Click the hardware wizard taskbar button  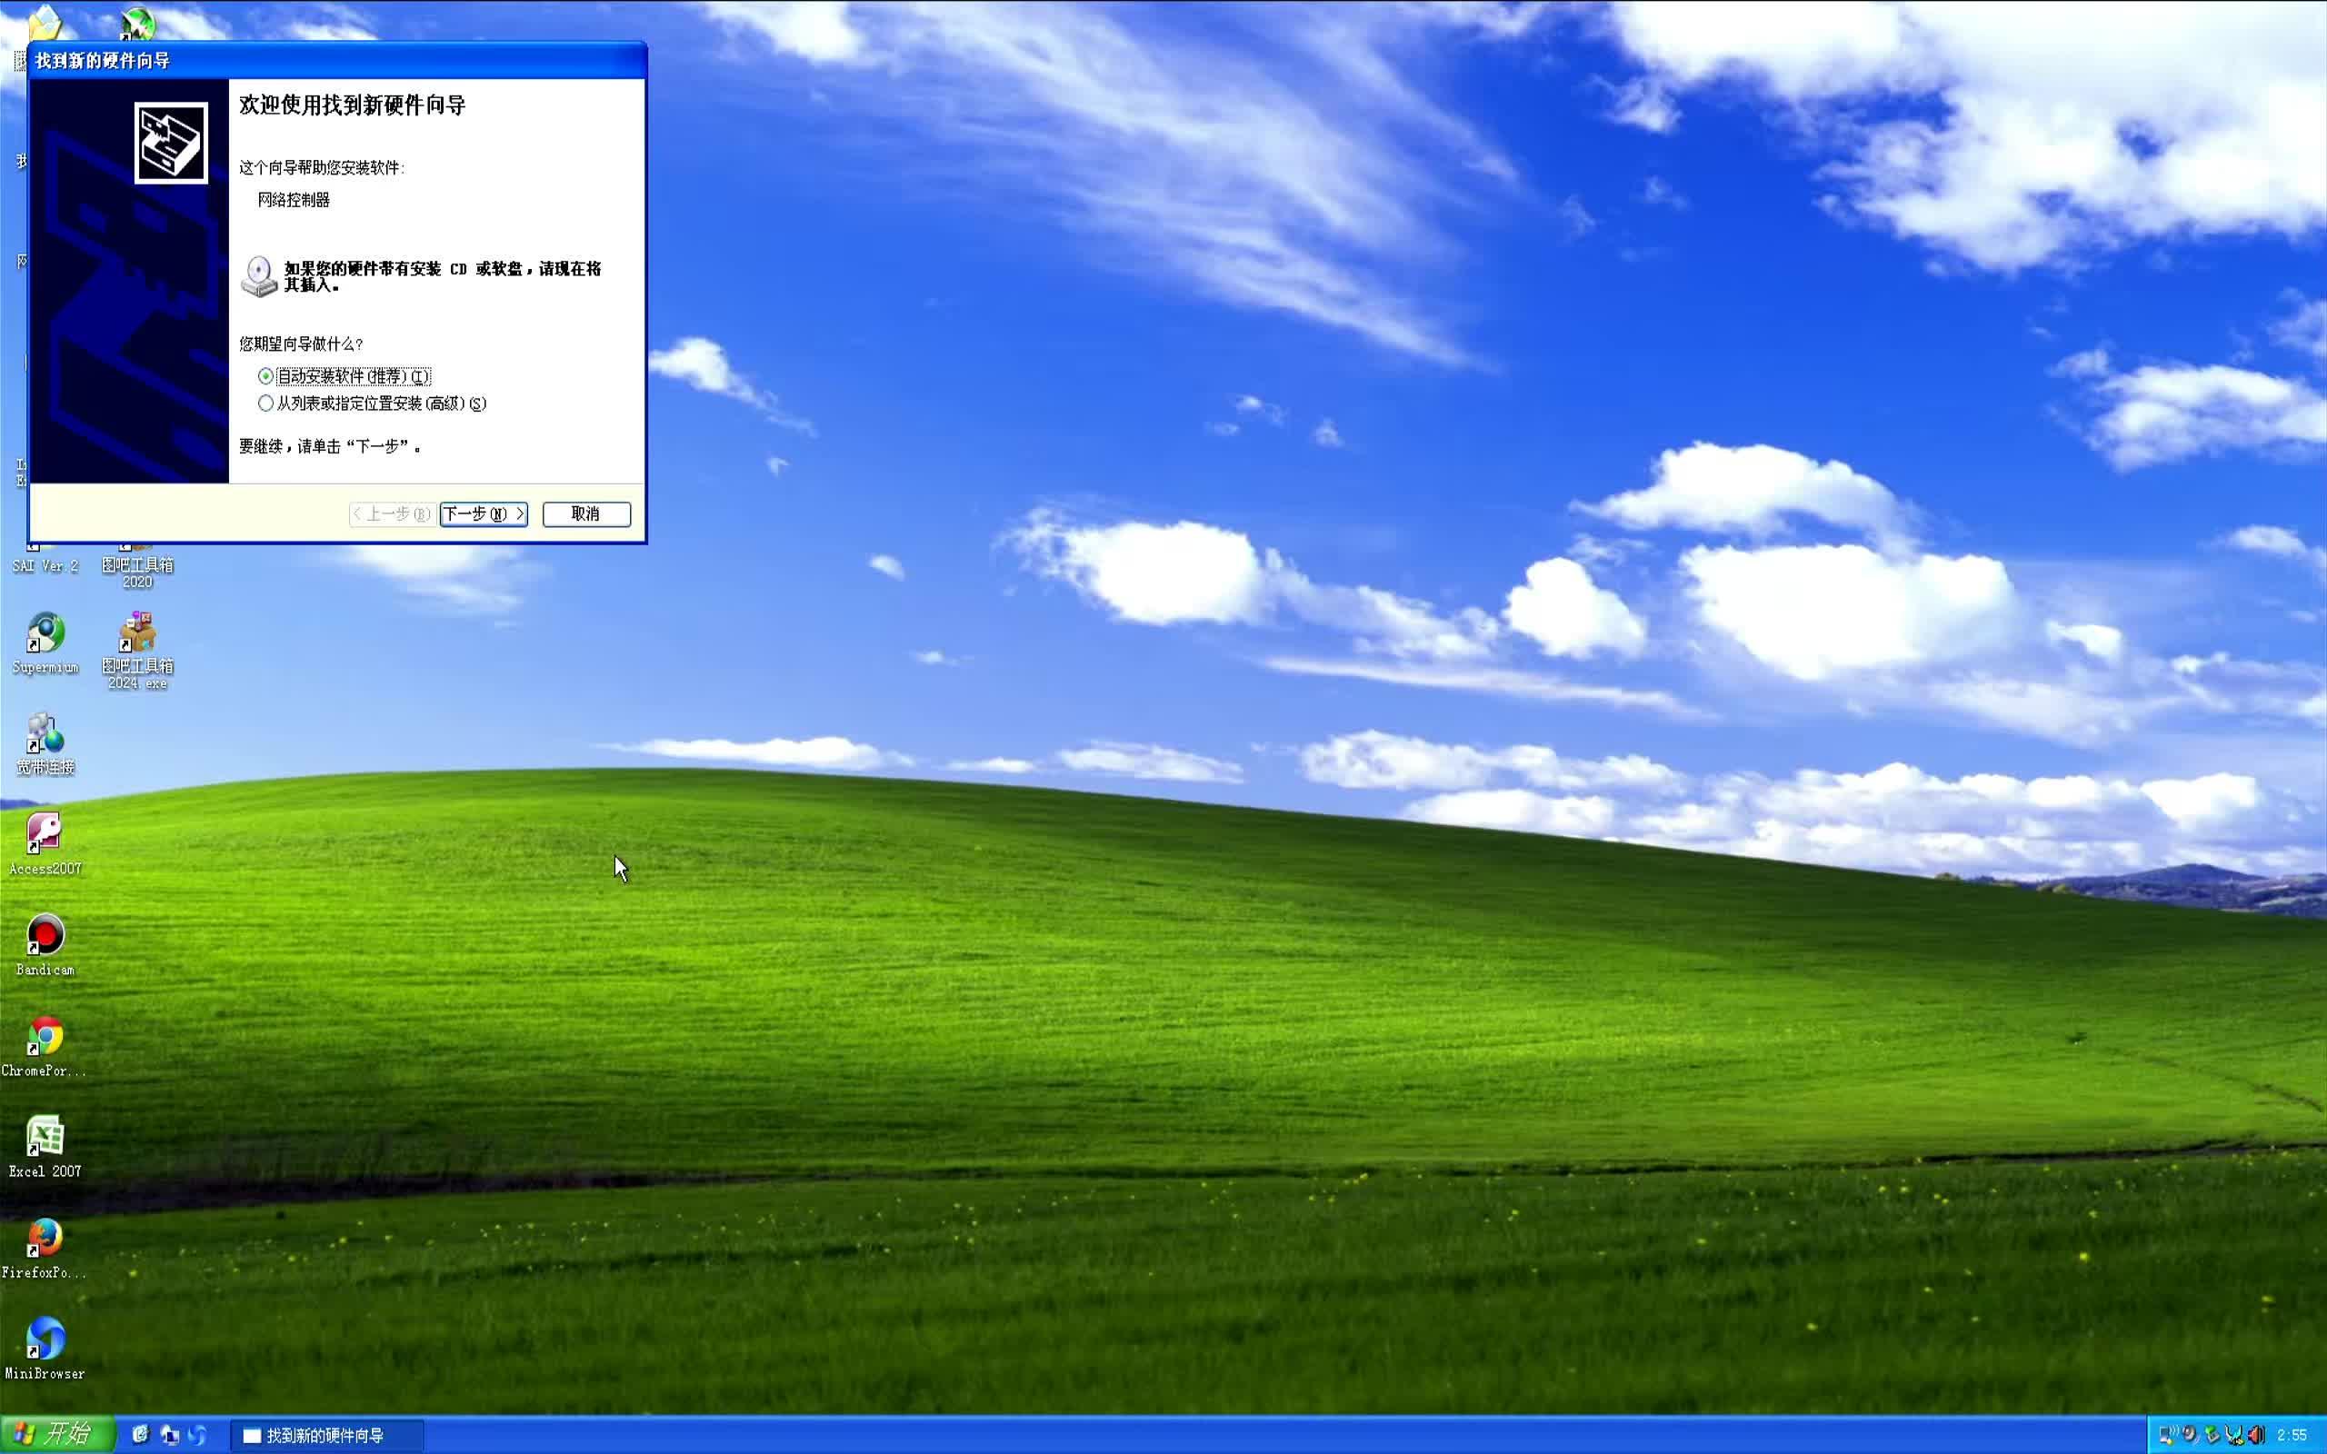point(325,1435)
